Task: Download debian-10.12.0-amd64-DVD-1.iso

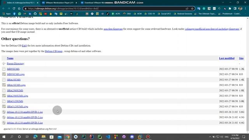Action: (25, 112)
